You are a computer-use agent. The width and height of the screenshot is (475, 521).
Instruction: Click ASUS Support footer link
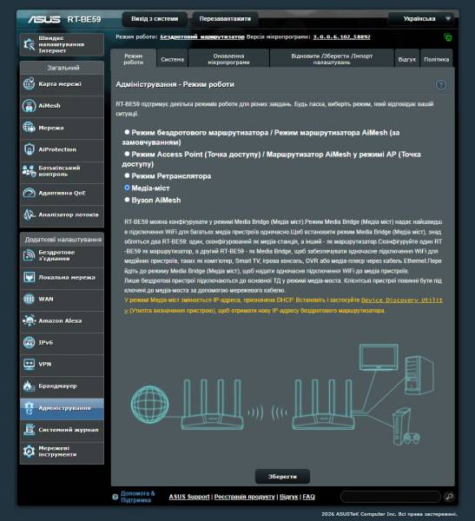click(x=189, y=497)
